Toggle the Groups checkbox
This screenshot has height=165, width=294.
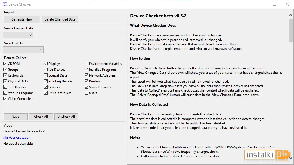5,70
